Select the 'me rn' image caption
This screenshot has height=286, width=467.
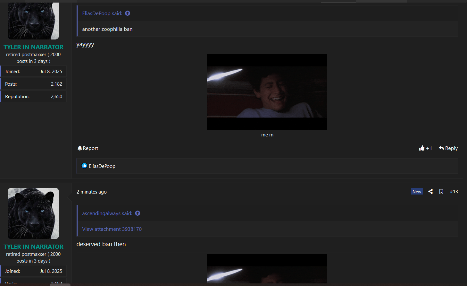267,135
